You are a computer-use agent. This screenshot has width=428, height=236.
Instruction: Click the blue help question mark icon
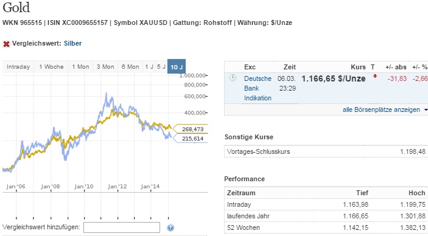pyautogui.click(x=170, y=227)
